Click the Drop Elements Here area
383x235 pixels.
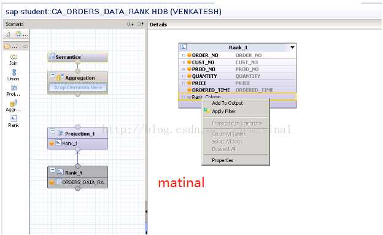[78, 88]
